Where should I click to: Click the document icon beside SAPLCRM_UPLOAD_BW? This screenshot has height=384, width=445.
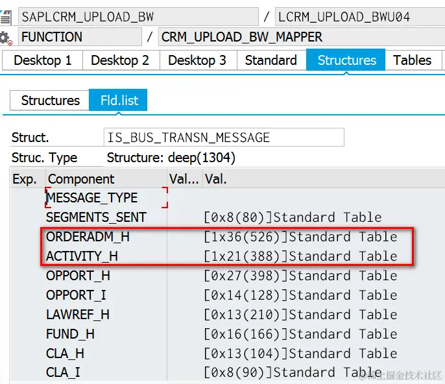(x=6, y=18)
